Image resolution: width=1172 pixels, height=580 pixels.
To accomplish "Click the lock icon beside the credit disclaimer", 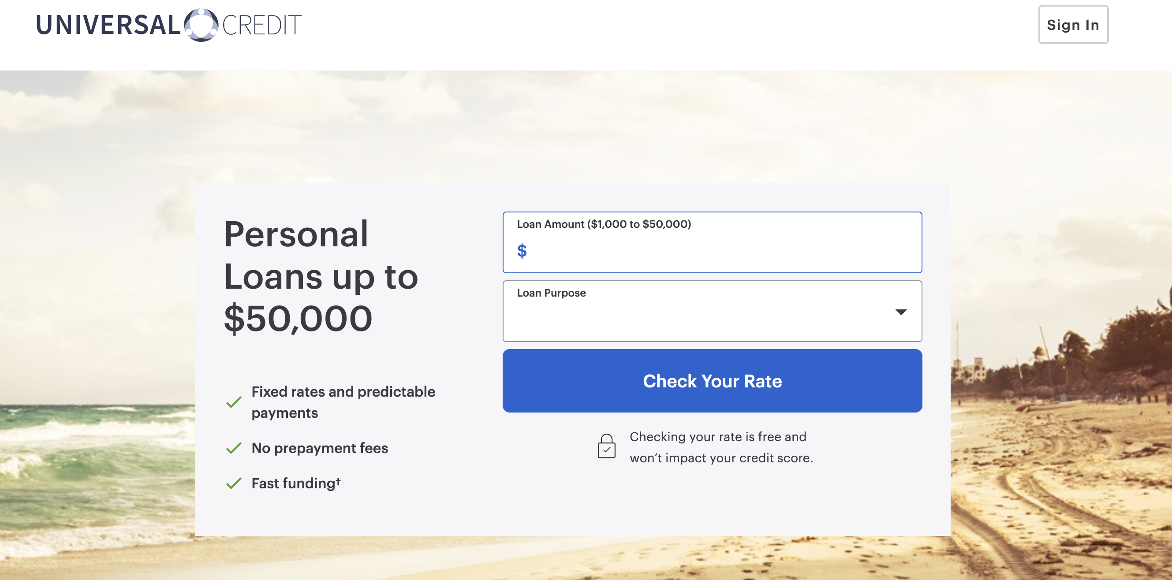I will click(x=606, y=447).
